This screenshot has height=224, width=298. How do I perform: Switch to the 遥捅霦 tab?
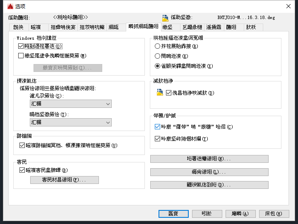click(x=214, y=27)
